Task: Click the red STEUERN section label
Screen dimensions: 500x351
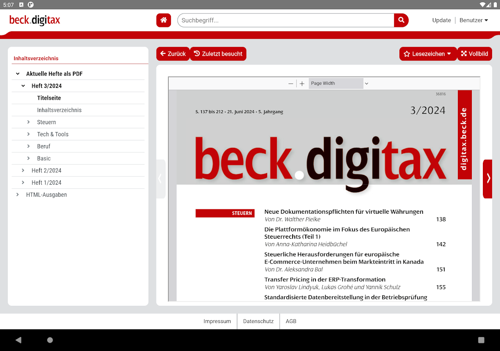Action: [225, 213]
